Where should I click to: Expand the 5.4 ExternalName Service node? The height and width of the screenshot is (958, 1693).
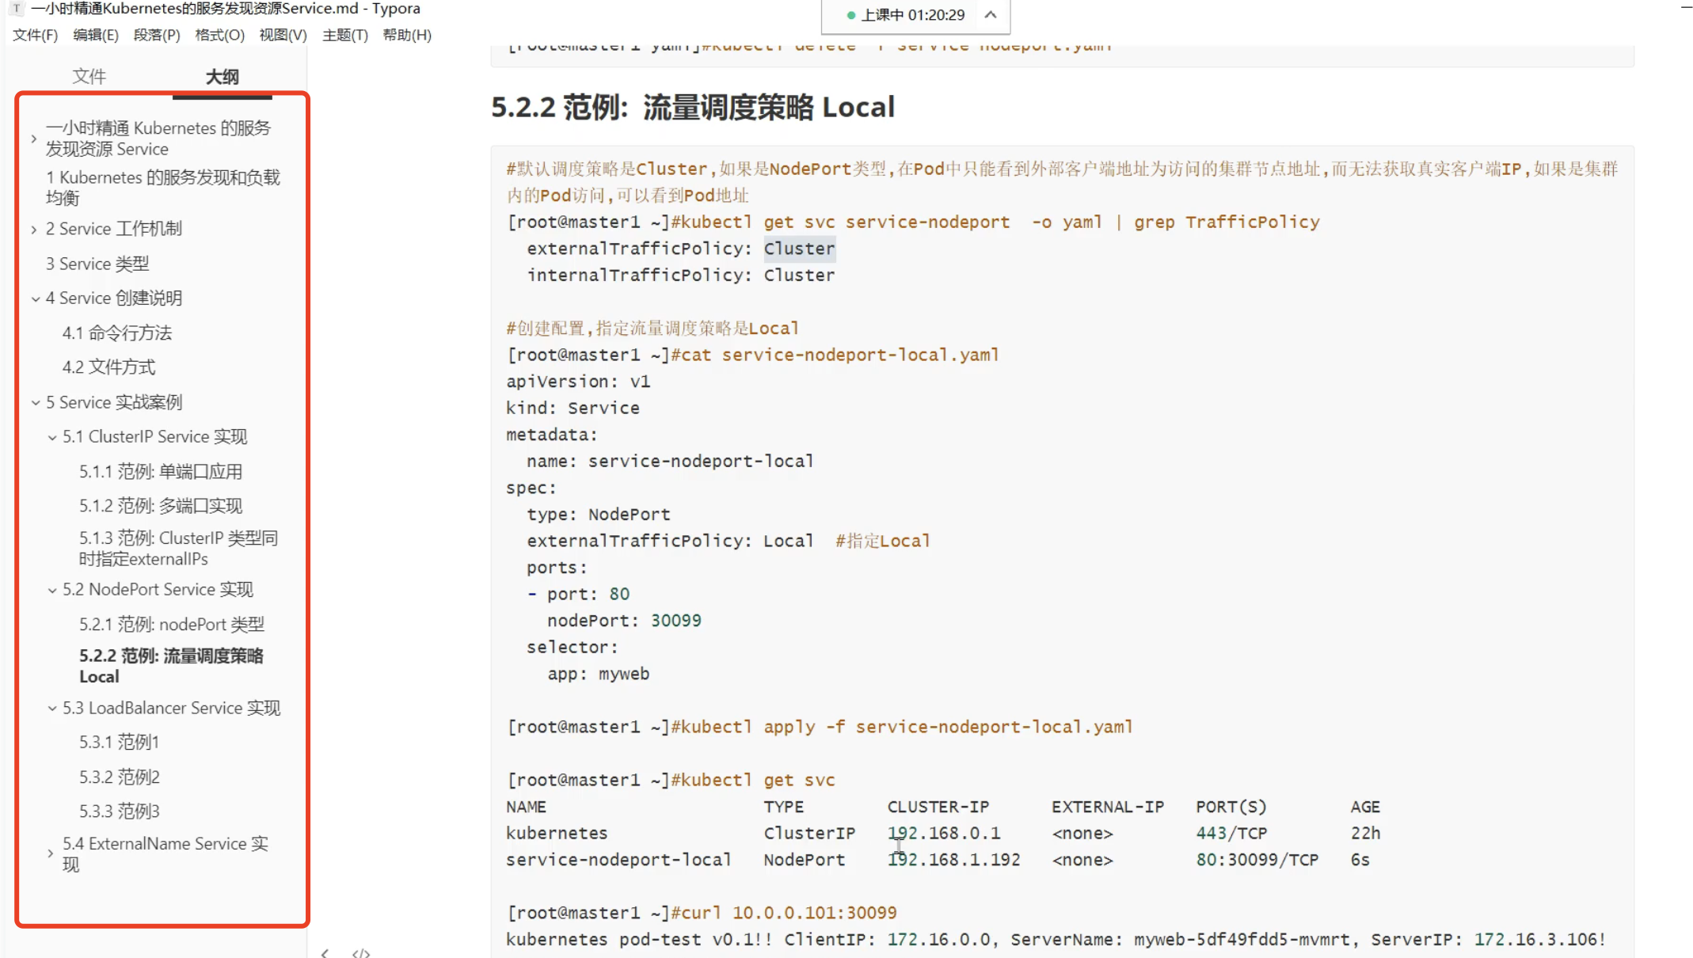[51, 853]
